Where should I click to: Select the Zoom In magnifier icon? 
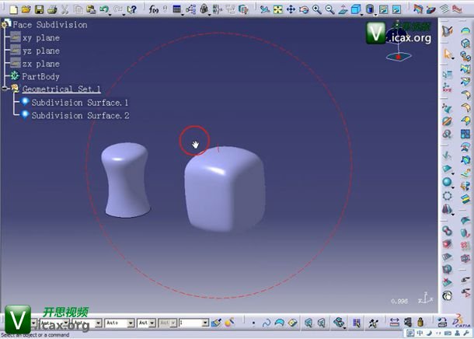pyautogui.click(x=316, y=9)
